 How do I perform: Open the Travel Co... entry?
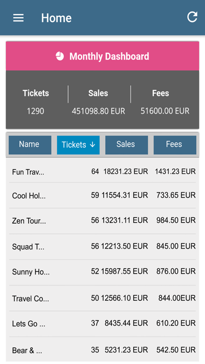coord(102,298)
